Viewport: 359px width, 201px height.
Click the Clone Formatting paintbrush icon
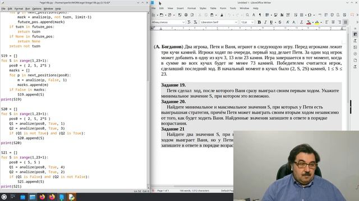222,15
